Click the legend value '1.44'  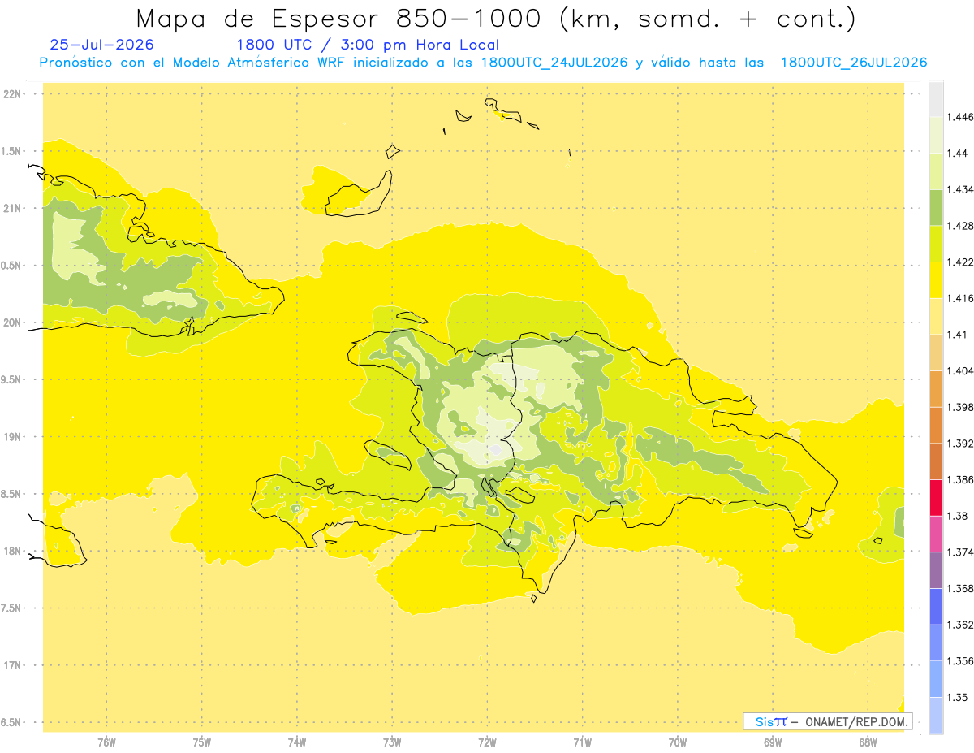pos(957,153)
